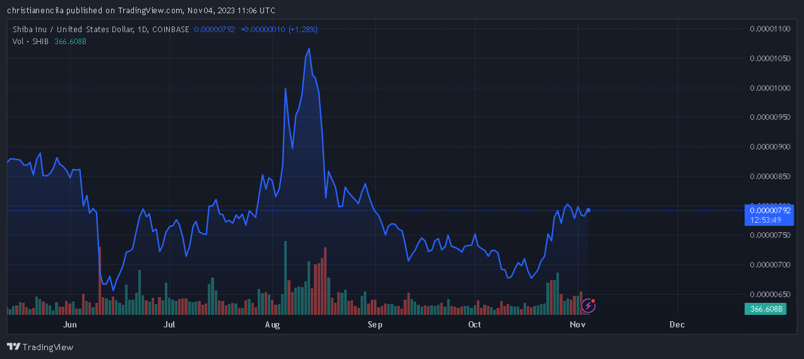Click the green volume label 366.608B

[x=767, y=309]
